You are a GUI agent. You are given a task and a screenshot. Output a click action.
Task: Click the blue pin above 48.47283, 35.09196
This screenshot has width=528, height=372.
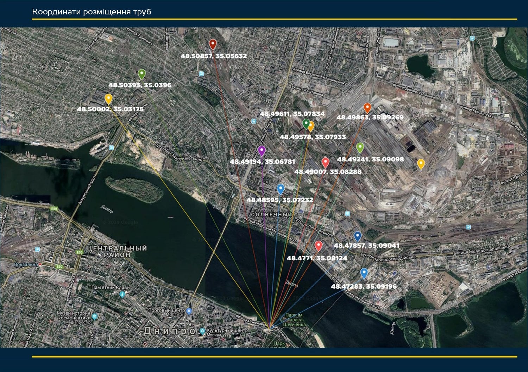[364, 273]
